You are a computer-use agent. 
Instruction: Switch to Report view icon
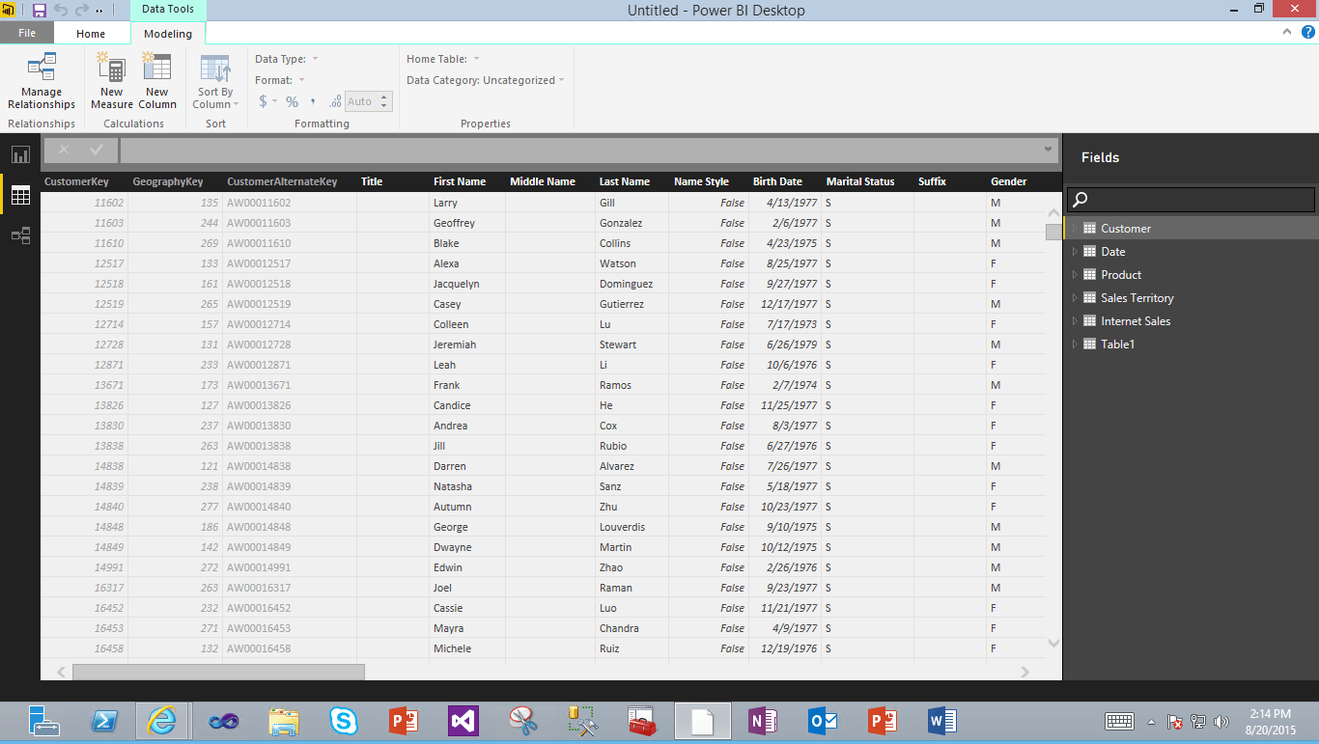tap(20, 154)
